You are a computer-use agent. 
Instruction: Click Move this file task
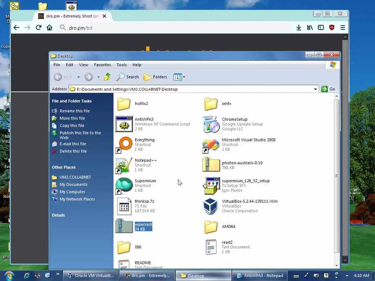(72, 118)
